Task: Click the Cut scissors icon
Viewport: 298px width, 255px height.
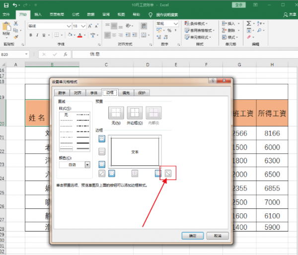Action: click(x=16, y=24)
